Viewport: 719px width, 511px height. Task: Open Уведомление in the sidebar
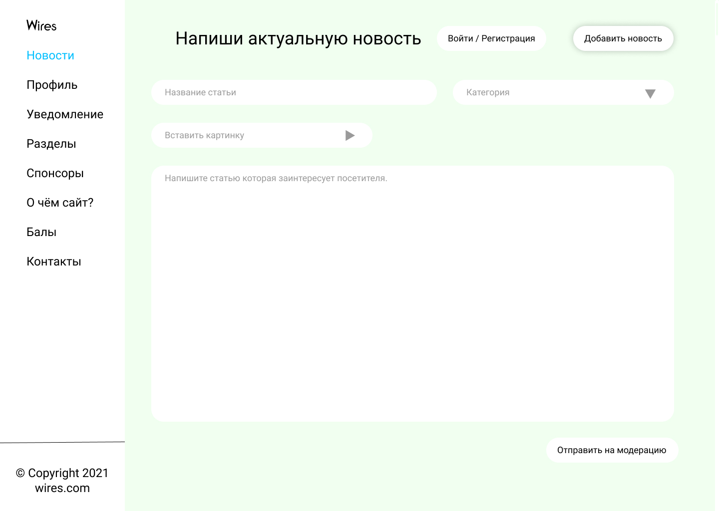(65, 114)
